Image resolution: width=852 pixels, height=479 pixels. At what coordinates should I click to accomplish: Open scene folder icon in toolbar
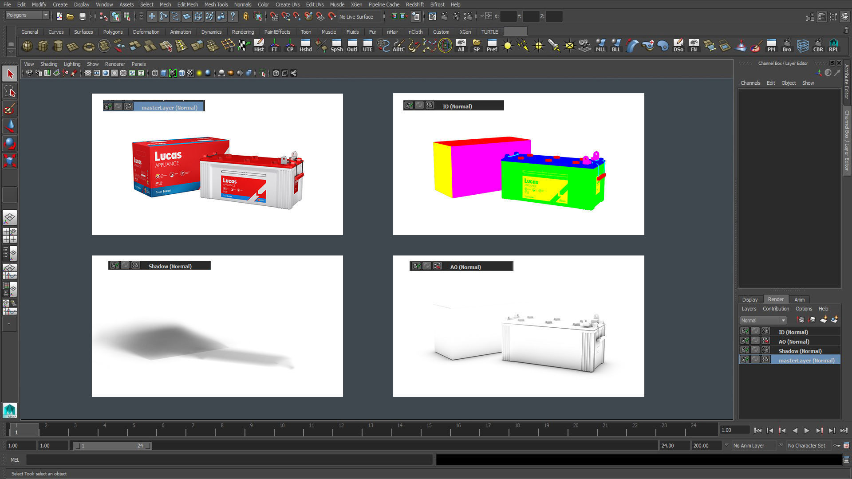click(x=70, y=17)
